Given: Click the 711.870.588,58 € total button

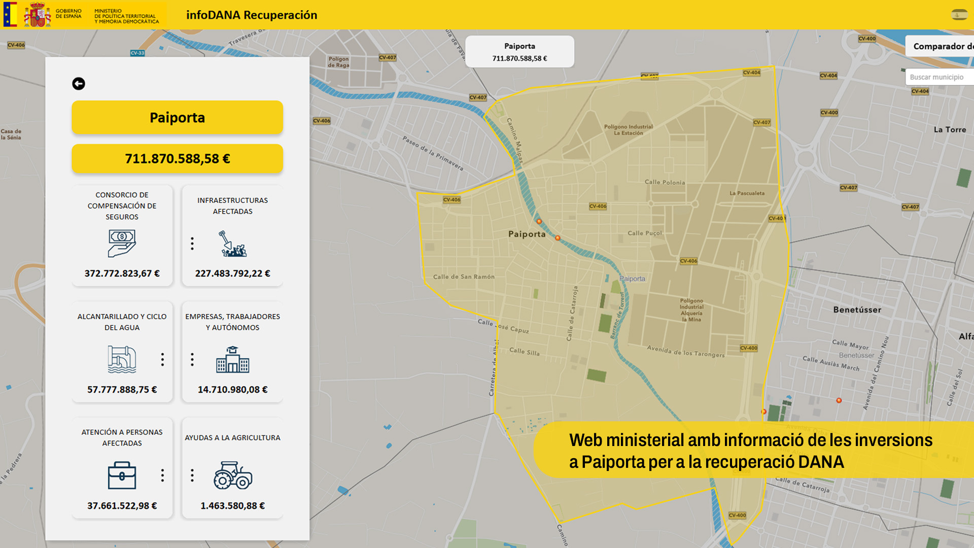Looking at the screenshot, I should 177,159.
